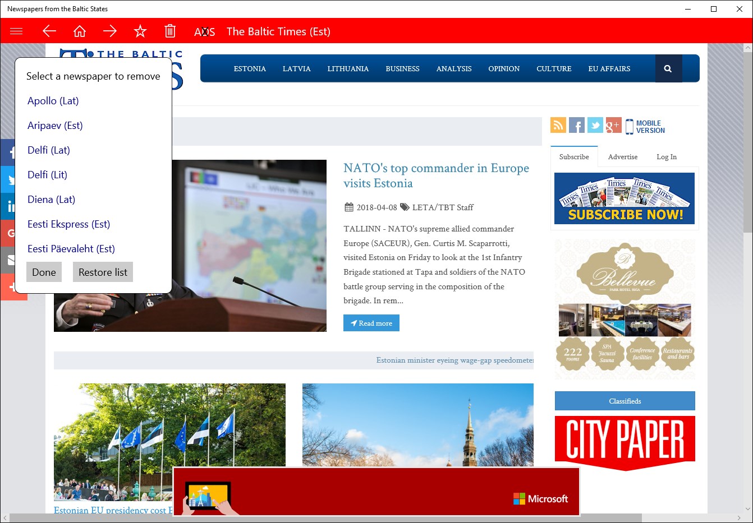
Task: Share via LinkedIn side icon
Action: click(8, 207)
